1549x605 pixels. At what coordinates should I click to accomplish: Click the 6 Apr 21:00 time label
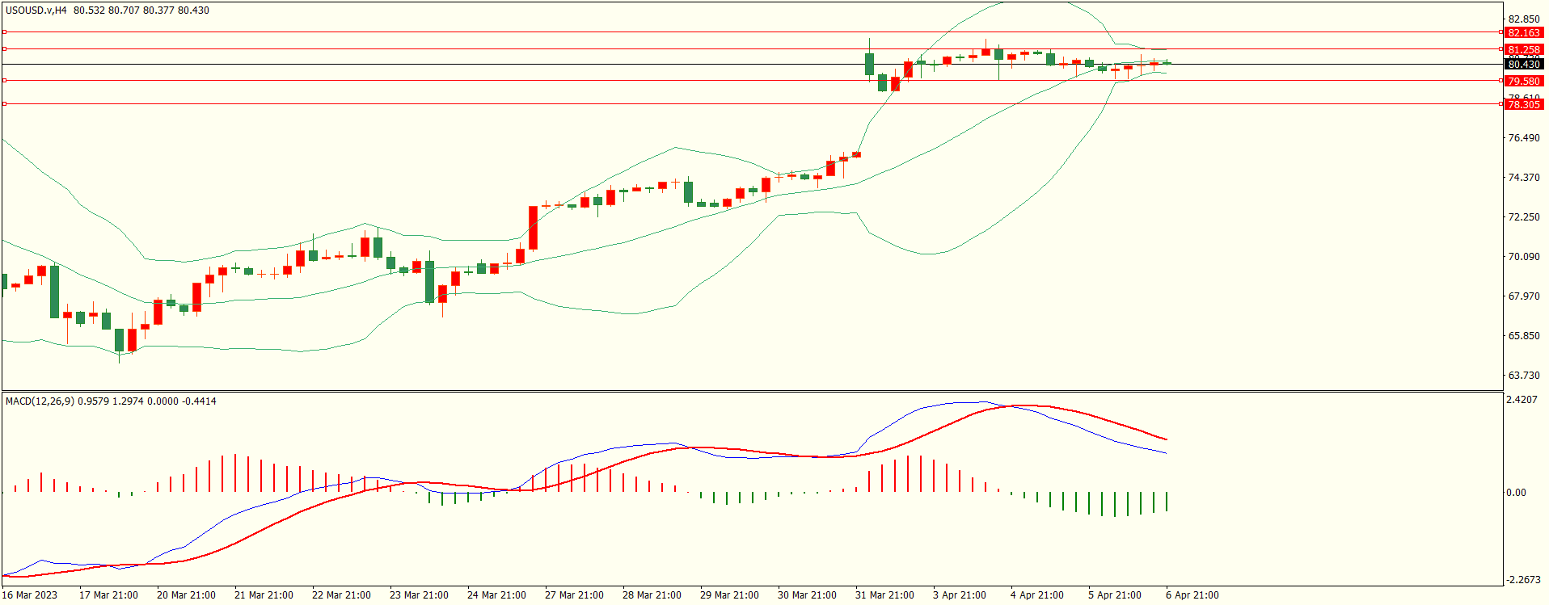click(x=1192, y=595)
